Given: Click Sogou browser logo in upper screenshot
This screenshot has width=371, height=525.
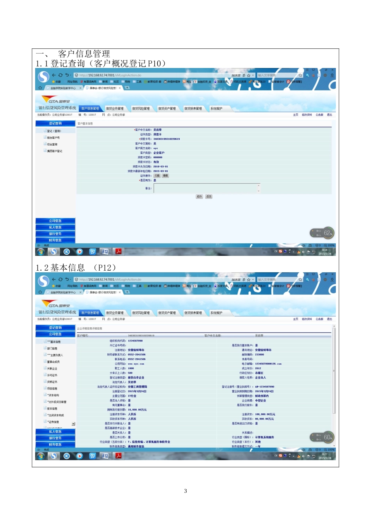Looking at the screenshot, I should point(43,77).
